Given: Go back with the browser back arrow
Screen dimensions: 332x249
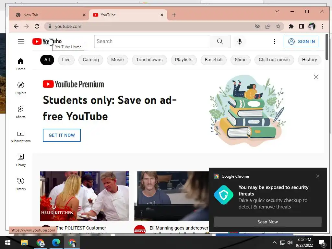Looking at the screenshot, I should pos(16,26).
